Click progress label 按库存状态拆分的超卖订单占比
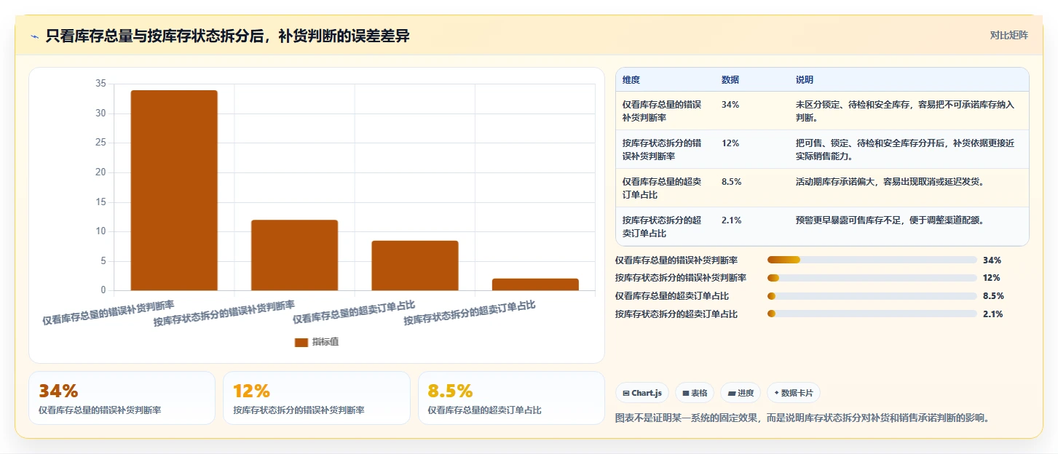1058x454 pixels. coord(676,314)
